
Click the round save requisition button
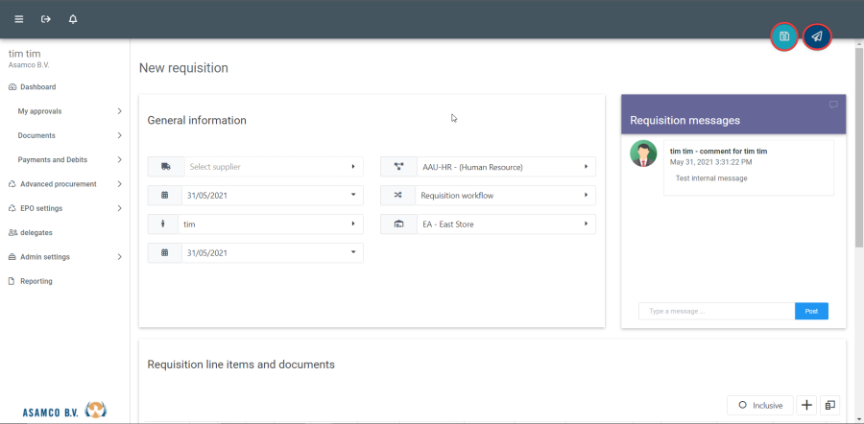point(784,36)
